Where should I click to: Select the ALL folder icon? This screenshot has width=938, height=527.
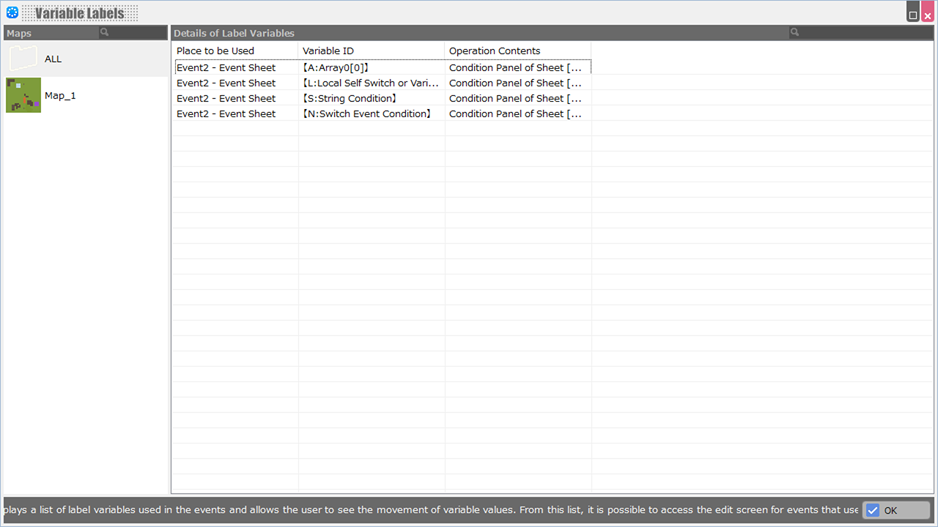[x=23, y=59]
